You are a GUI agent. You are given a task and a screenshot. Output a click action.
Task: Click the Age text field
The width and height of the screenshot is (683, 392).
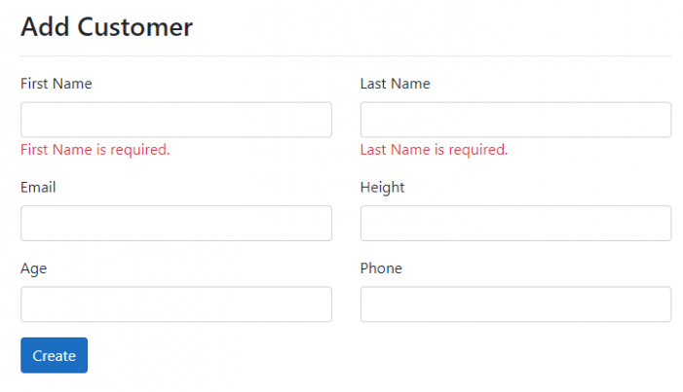175,303
